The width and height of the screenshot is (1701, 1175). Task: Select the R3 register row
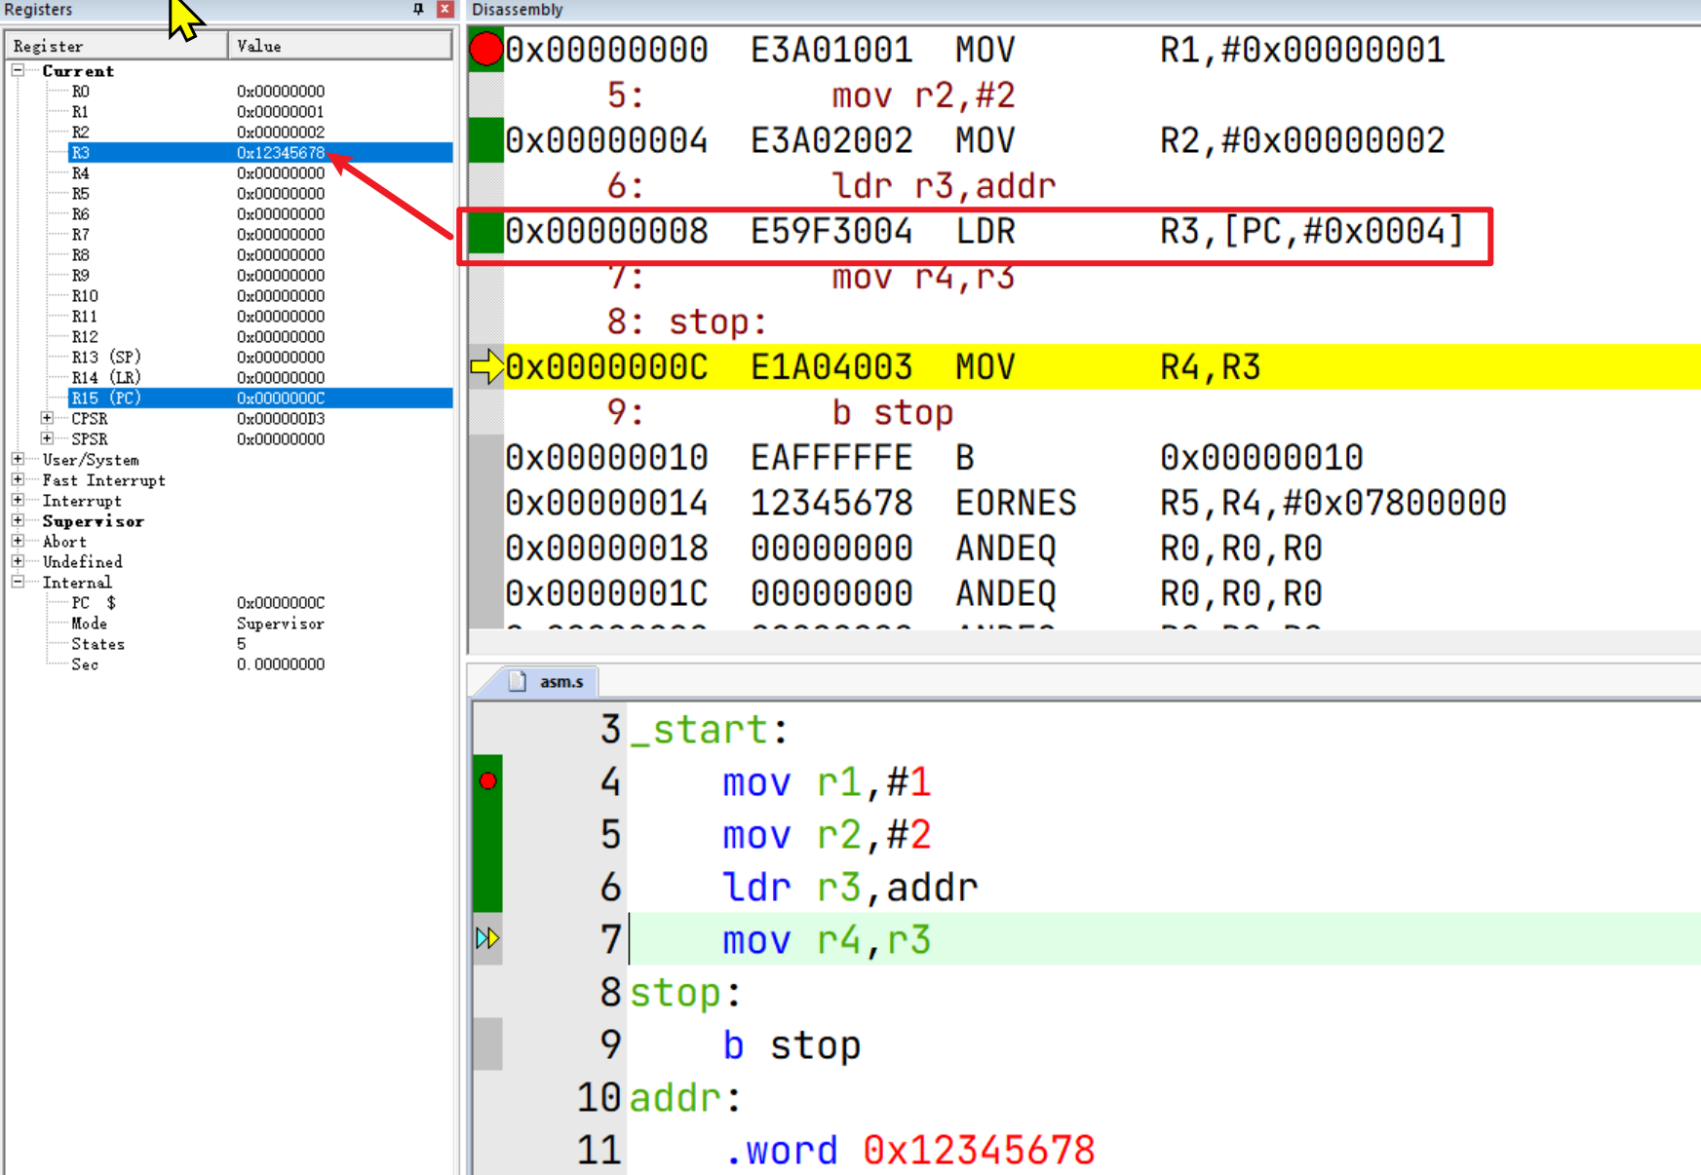[260, 153]
